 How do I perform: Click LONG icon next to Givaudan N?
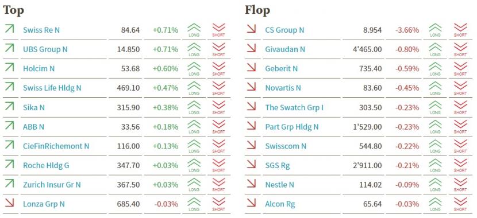[x=435, y=49]
